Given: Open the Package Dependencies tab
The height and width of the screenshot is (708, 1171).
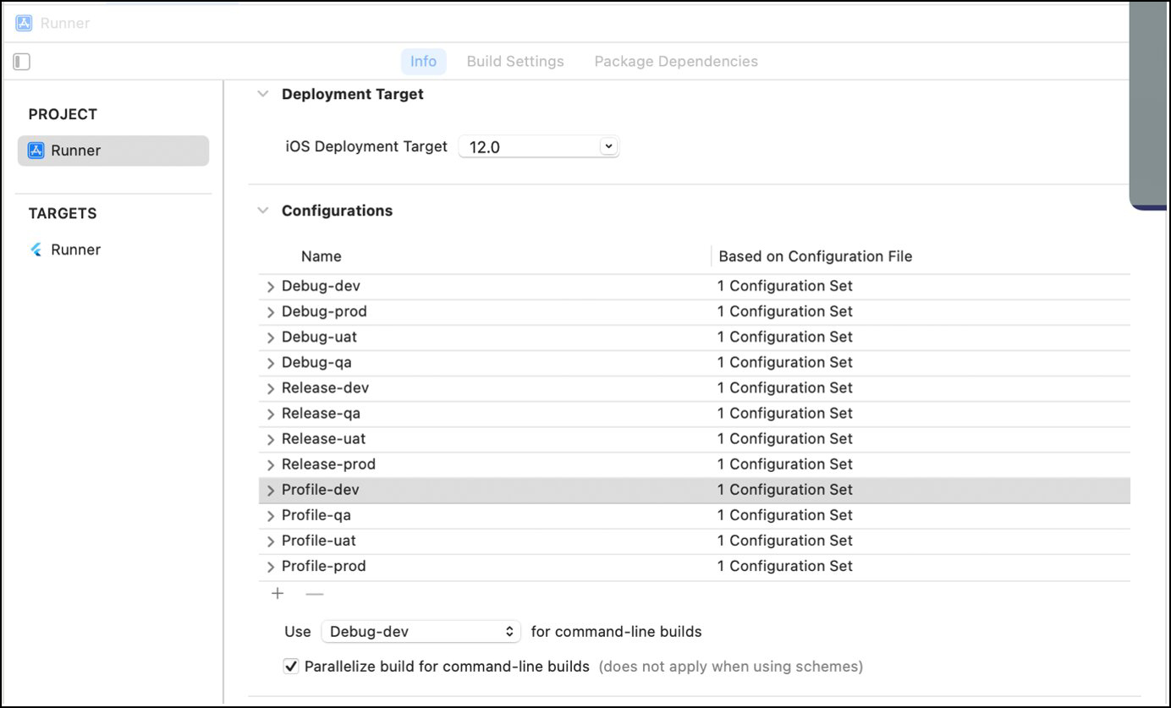Looking at the screenshot, I should pos(676,61).
